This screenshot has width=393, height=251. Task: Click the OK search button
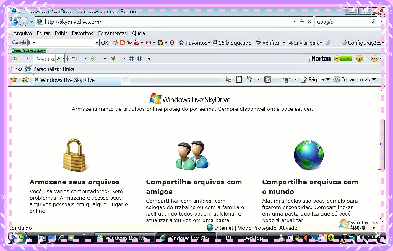point(105,43)
